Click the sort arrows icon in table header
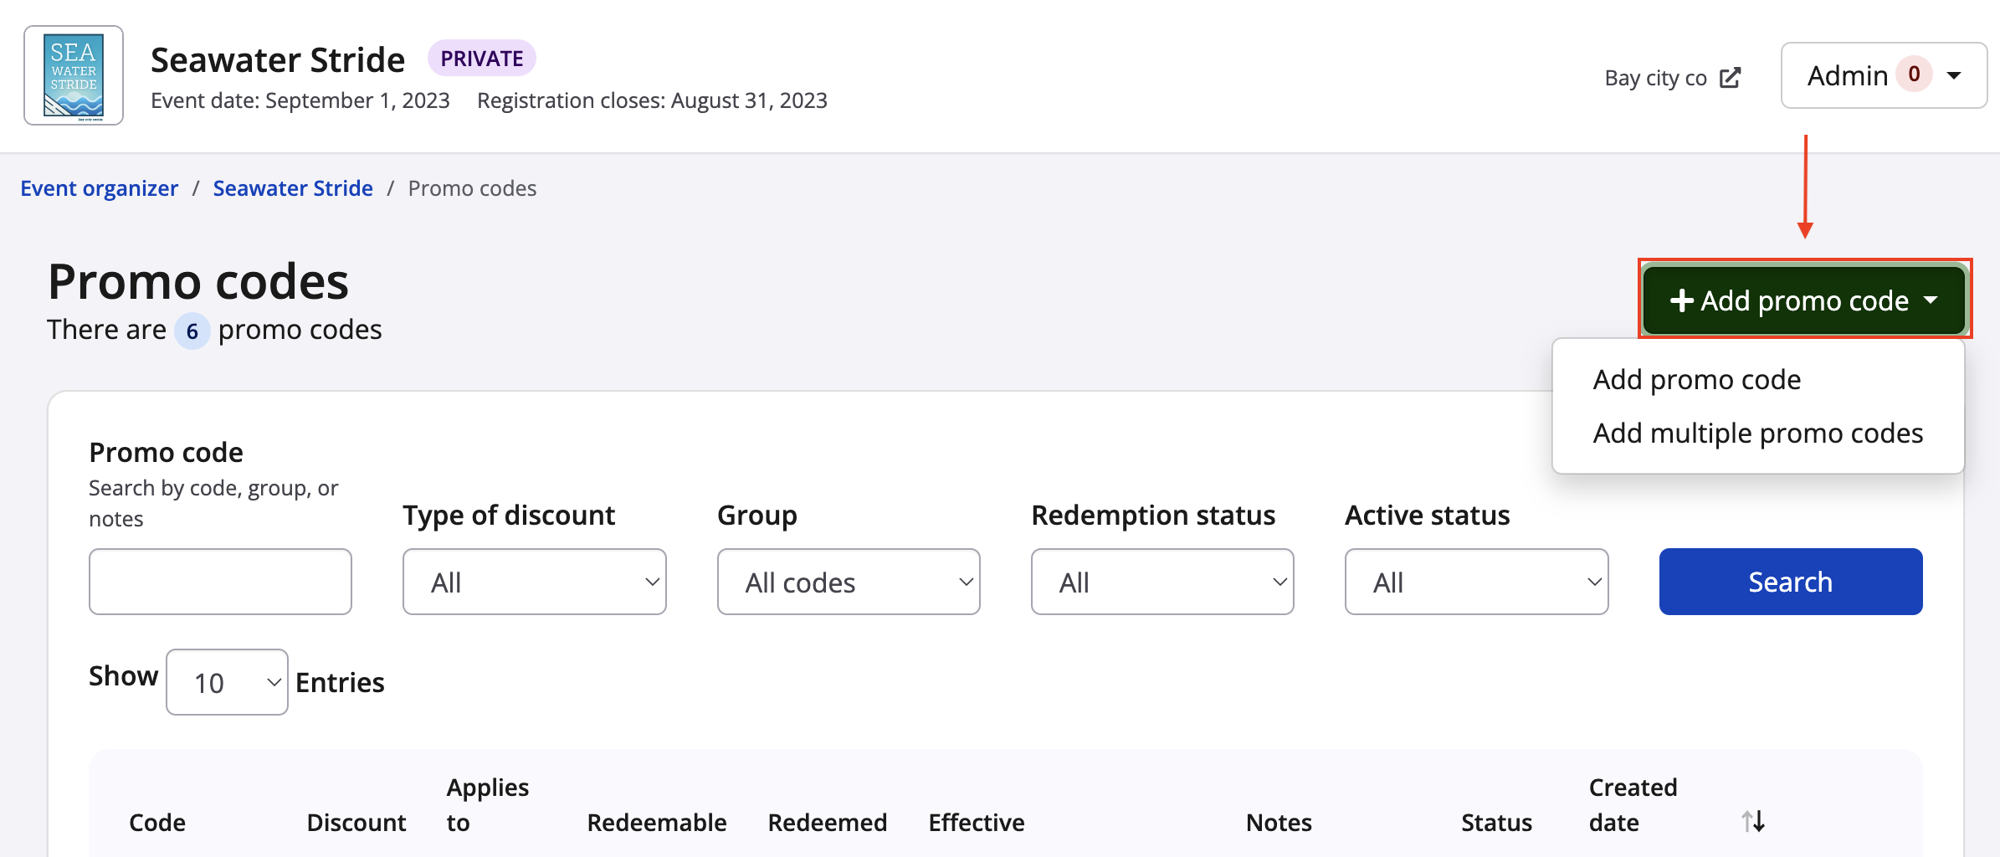The width and height of the screenshot is (2000, 857). point(1753,821)
